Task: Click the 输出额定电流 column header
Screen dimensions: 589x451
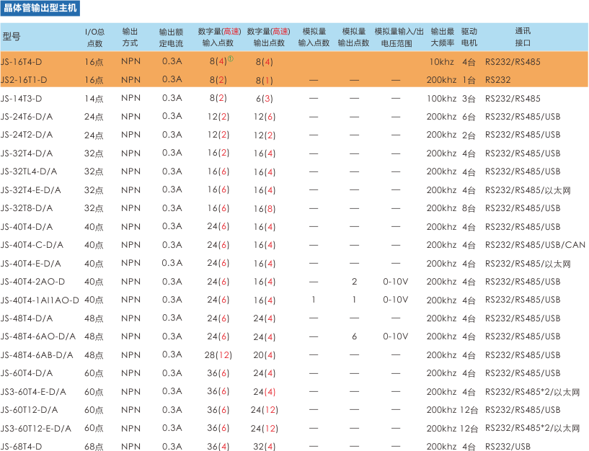Action: click(171, 37)
